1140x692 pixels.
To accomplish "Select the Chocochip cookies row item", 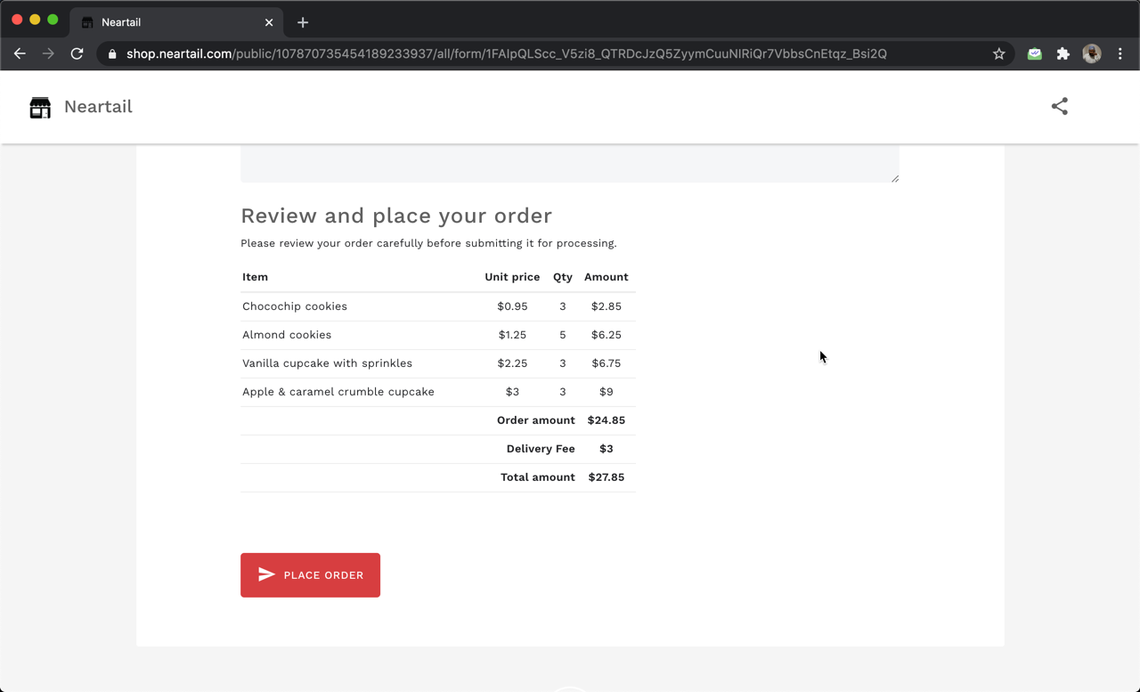I will click(295, 305).
